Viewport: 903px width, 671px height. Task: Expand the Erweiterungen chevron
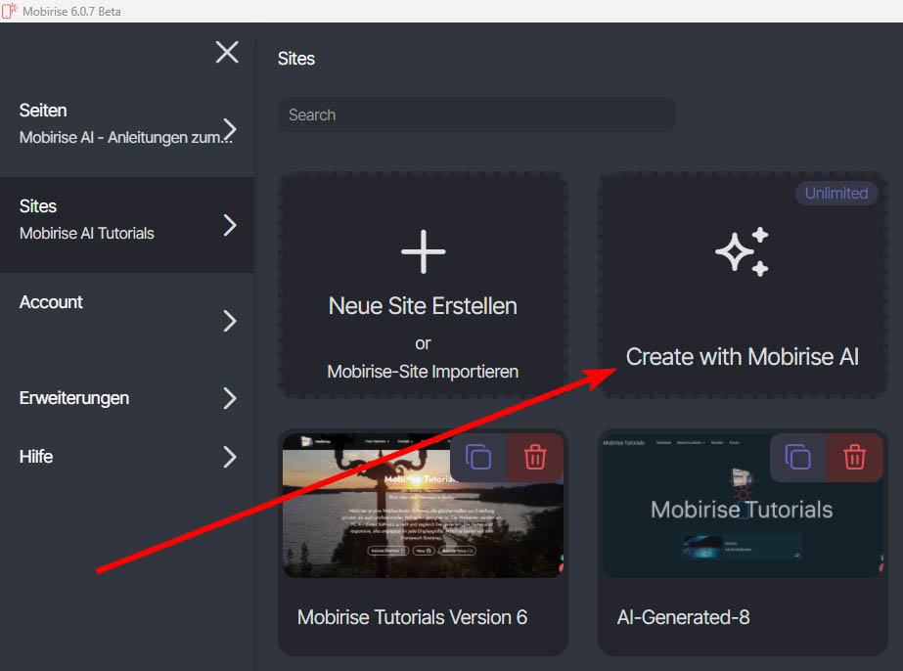pyautogui.click(x=230, y=398)
